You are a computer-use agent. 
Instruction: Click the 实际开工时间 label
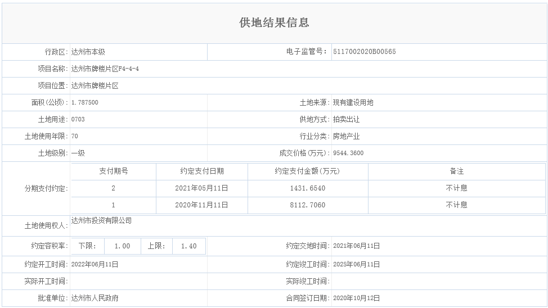[x=46, y=281]
